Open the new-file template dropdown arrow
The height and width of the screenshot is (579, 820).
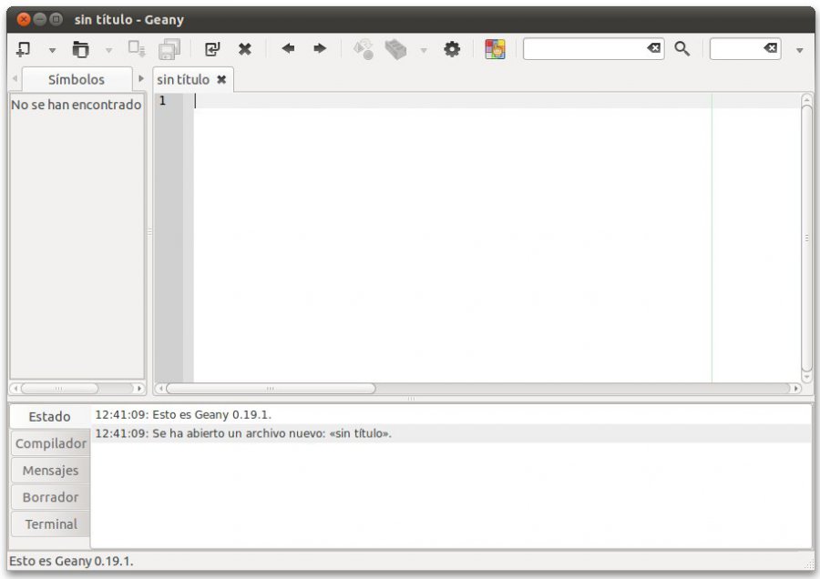[x=52, y=50]
